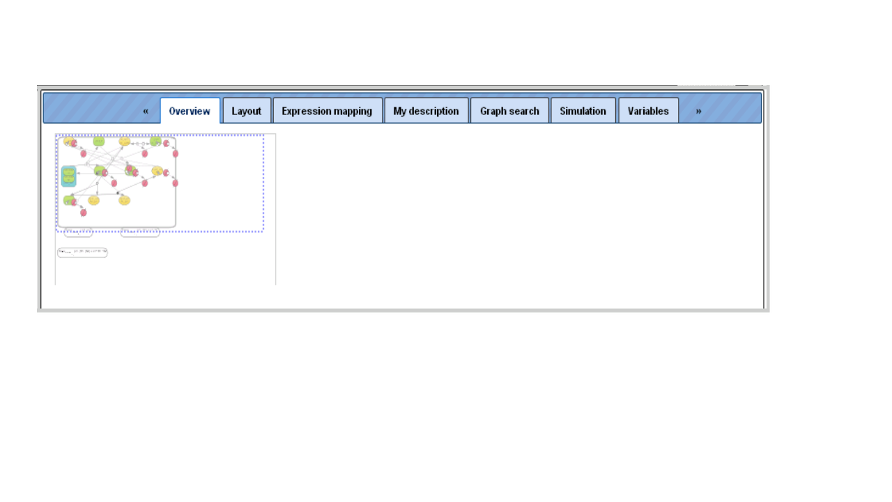Open the My description tab
This screenshot has height=502, width=892.
(x=426, y=111)
